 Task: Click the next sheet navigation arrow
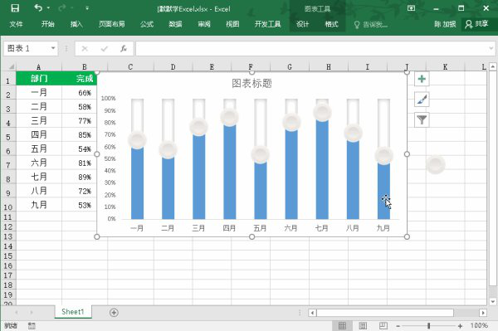[32, 312]
